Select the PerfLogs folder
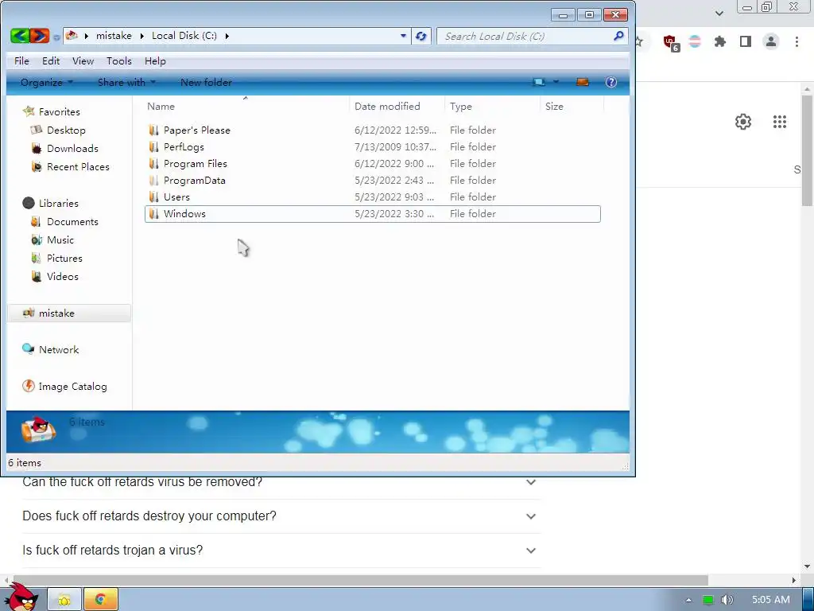 pyautogui.click(x=373, y=146)
